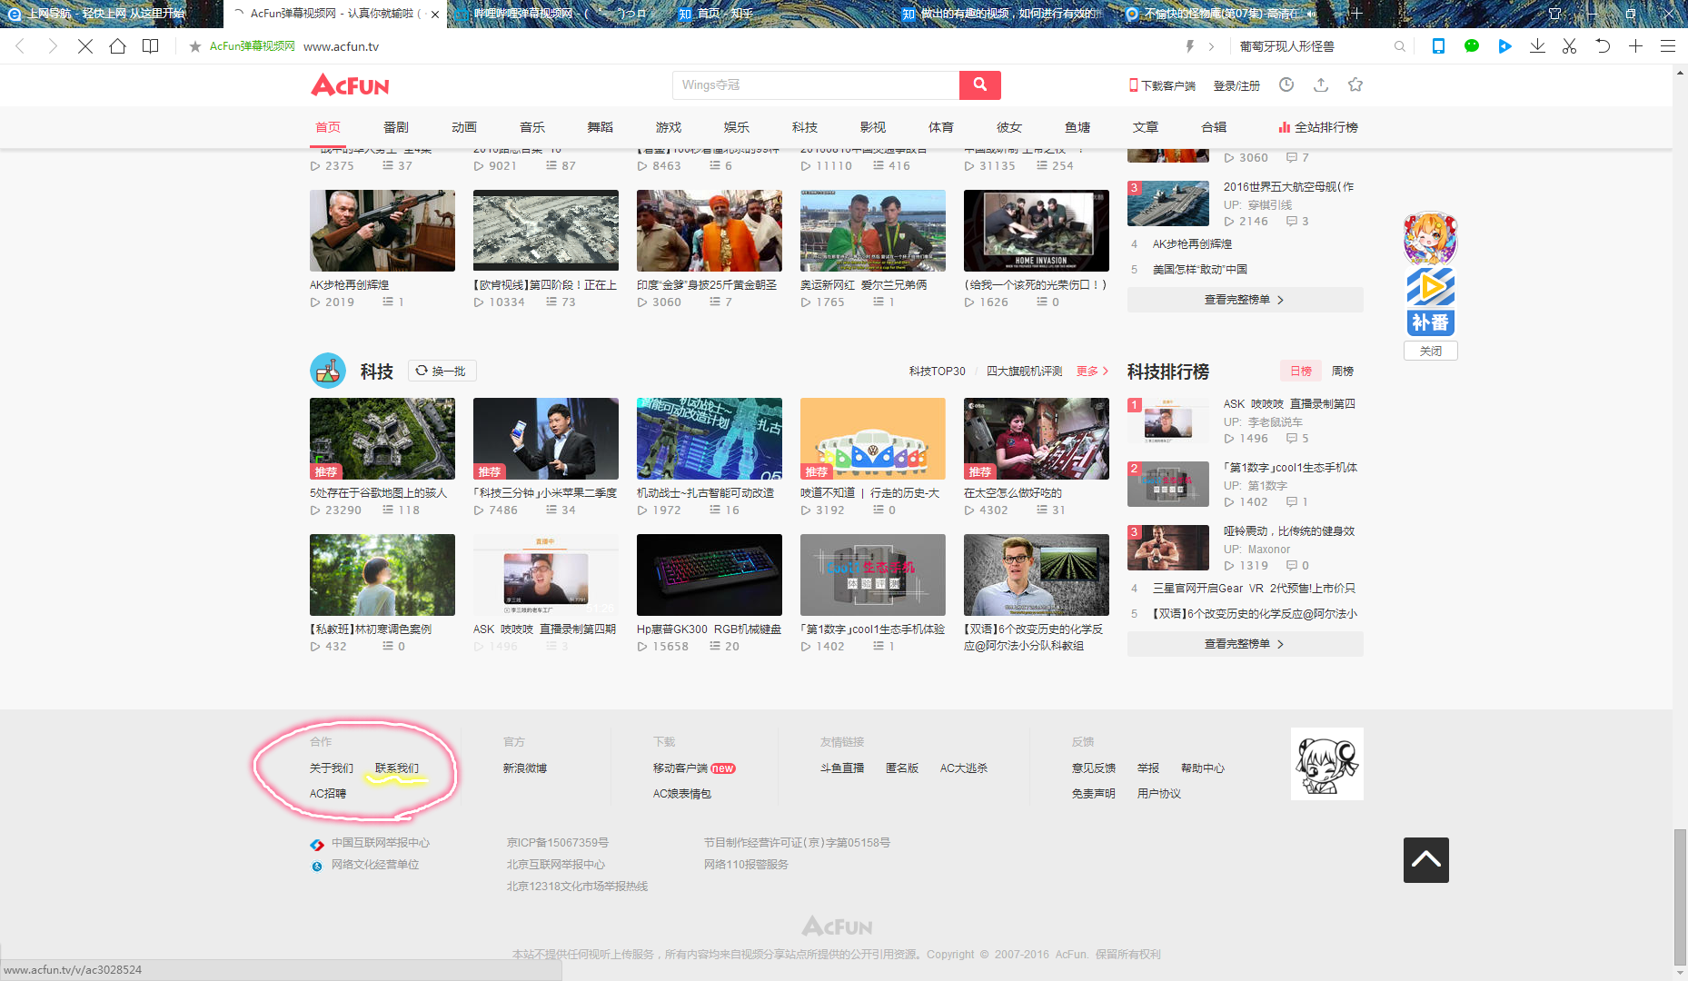Open the 中国互联网举报中心 footer link
Screen dimensions: 1688x981
click(x=381, y=843)
